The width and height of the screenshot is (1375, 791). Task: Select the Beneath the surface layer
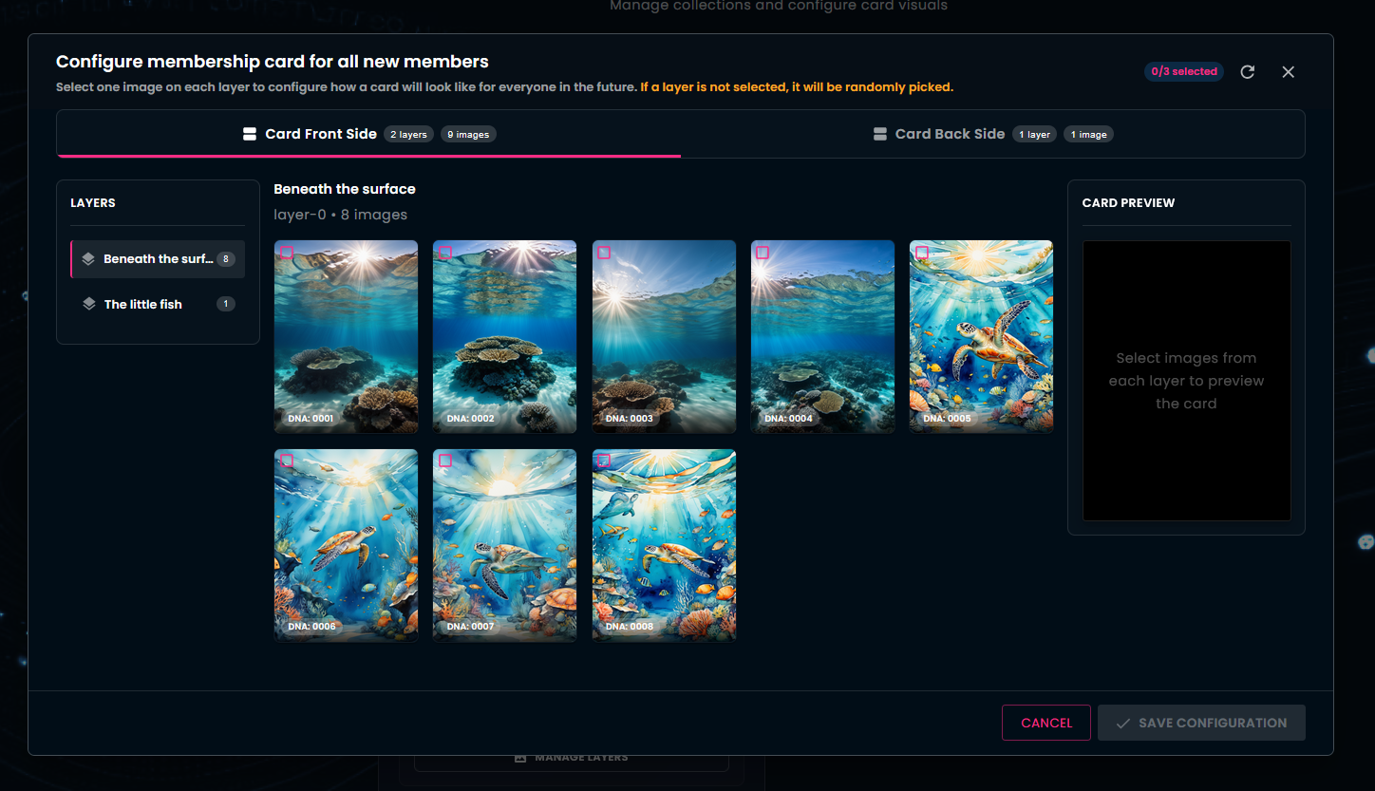point(158,259)
